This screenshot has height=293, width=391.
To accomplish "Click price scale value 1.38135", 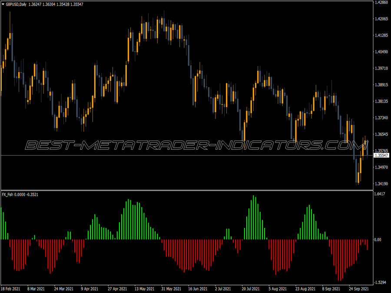I will point(381,102).
